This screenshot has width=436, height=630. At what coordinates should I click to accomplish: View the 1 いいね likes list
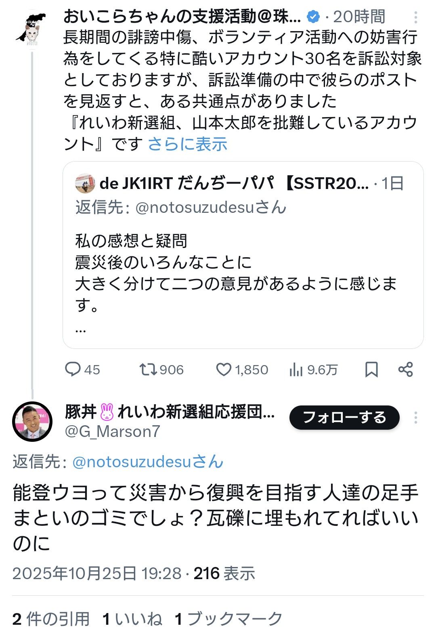[132, 619]
